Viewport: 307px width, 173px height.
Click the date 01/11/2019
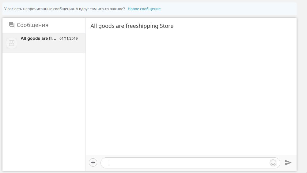[69, 39]
